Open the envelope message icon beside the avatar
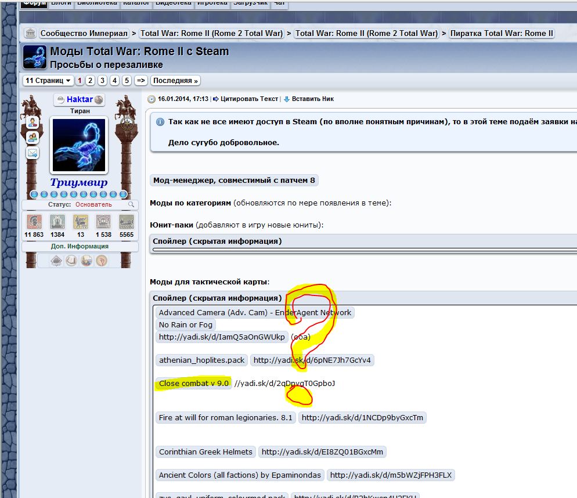Viewport: 577px width, 498px height. point(33,153)
